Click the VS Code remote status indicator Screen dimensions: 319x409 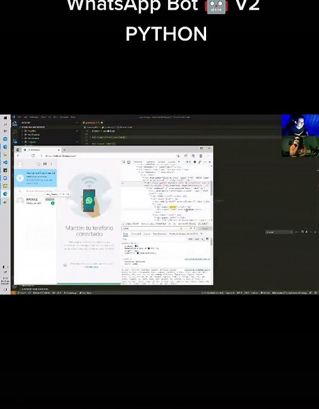pyautogui.click(x=14, y=292)
